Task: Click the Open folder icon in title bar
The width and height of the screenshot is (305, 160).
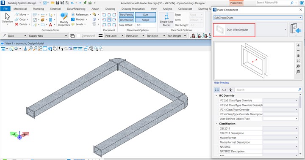Action: tap(53, 3)
